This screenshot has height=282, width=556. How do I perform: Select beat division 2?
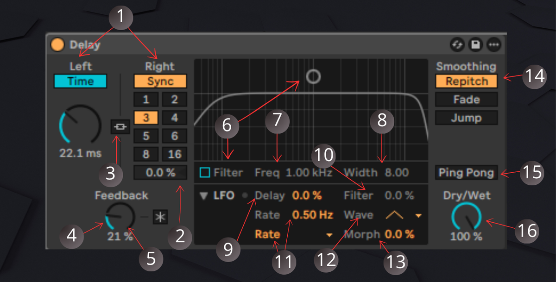point(174,99)
